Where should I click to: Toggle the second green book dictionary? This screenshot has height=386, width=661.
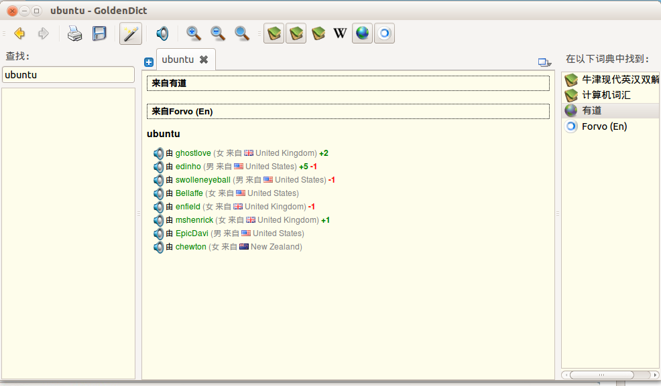coord(296,33)
